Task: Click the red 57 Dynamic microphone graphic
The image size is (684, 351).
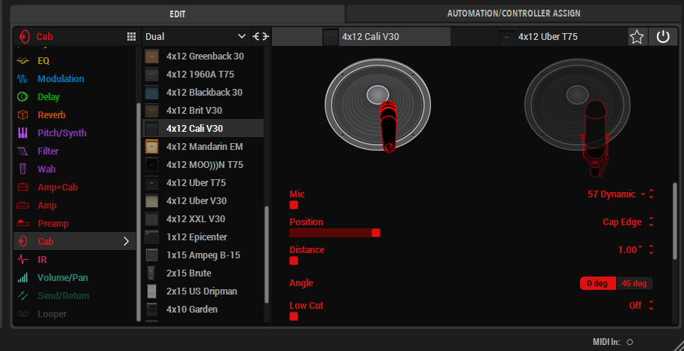Action: [388, 127]
